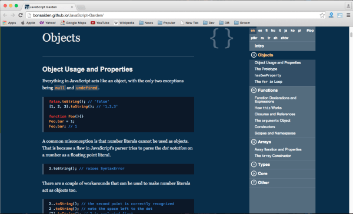Expand the Core section in sidebar

pos(282,173)
